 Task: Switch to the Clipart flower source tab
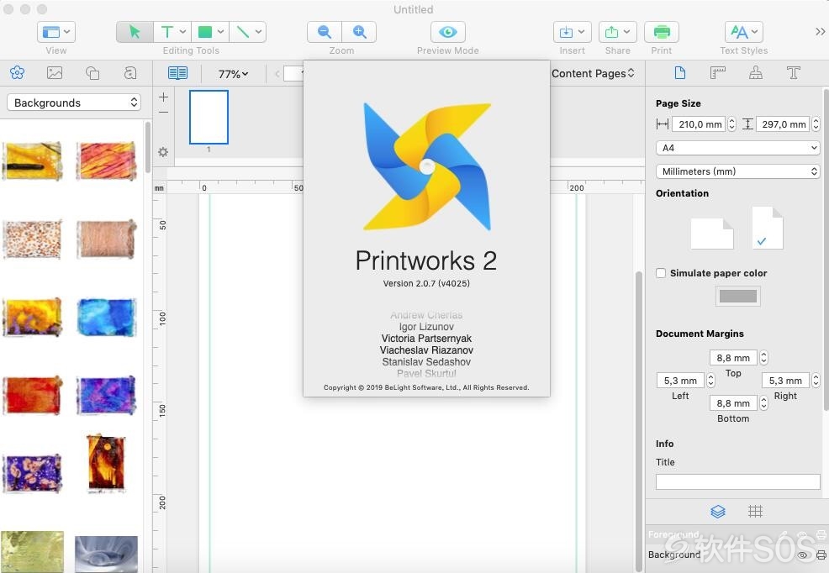[17, 72]
